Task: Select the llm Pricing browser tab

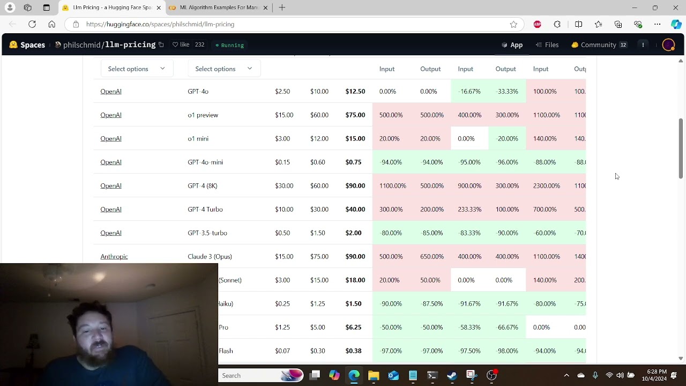Action: (x=111, y=8)
